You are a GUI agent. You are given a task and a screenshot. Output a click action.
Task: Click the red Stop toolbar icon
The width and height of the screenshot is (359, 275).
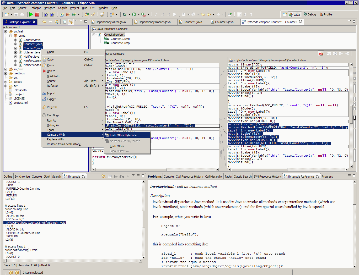(37, 14)
